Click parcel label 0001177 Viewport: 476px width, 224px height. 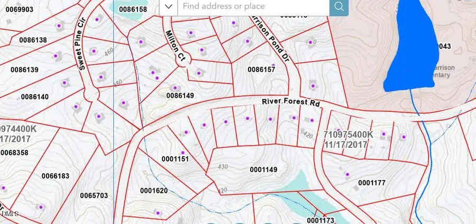pyautogui.click(x=372, y=183)
